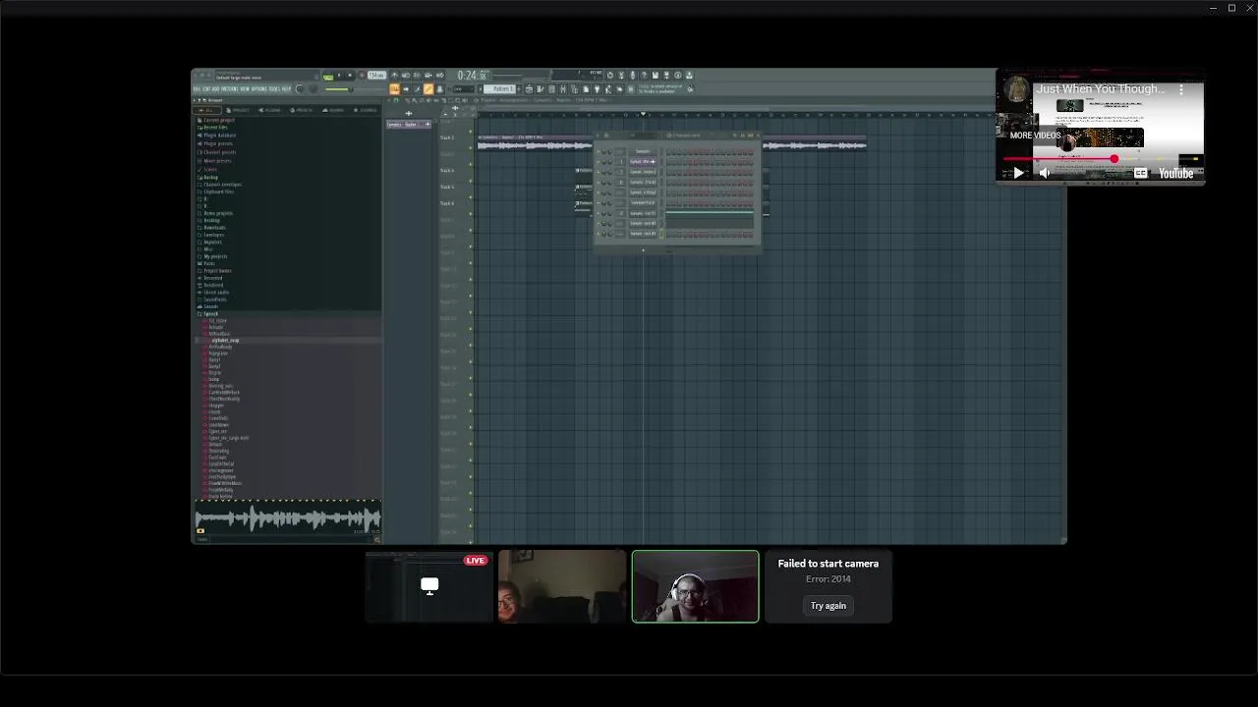
Task: Click the channel avatar in YouTube player
Action: point(1017,89)
